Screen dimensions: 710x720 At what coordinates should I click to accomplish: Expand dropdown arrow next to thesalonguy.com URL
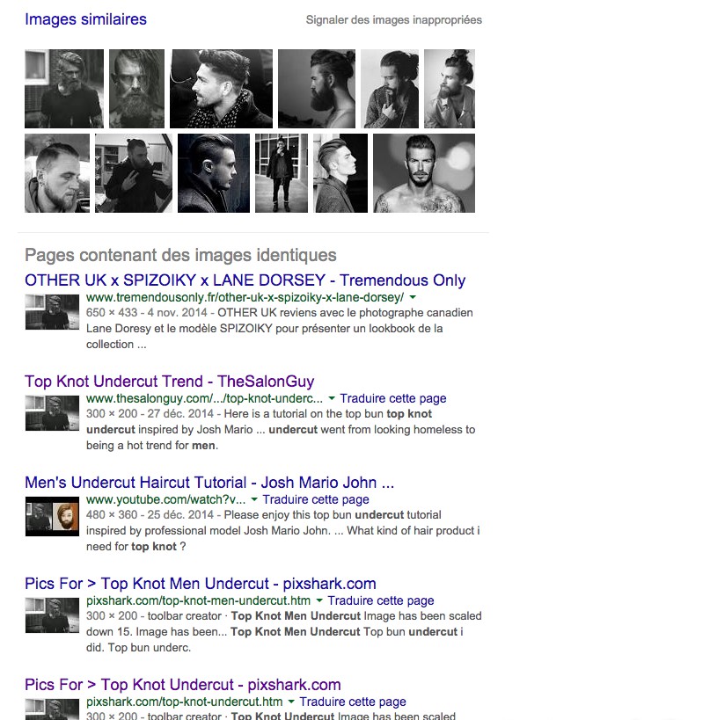(332, 398)
